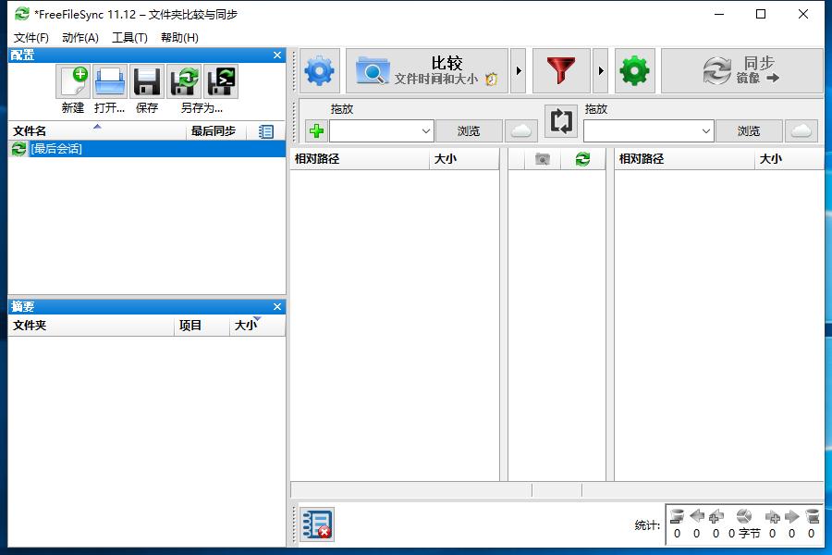This screenshot has width=832, height=555.
Task: Open the log overview icon at bottom left
Action: click(x=315, y=524)
